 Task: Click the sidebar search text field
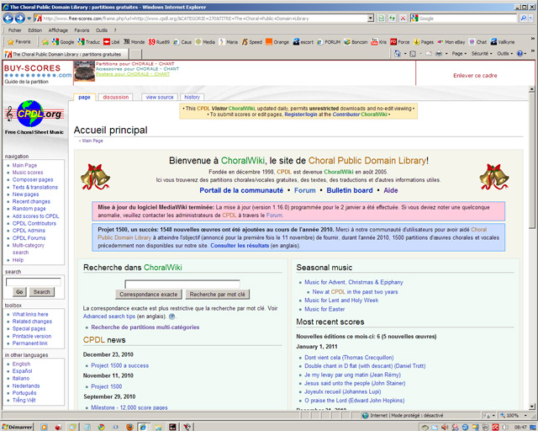(x=34, y=282)
